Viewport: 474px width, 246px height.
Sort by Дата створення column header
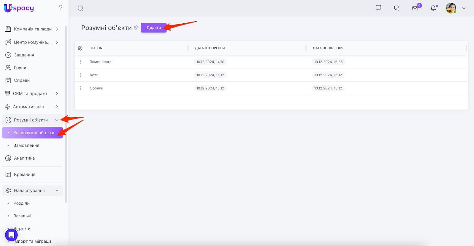(x=210, y=48)
